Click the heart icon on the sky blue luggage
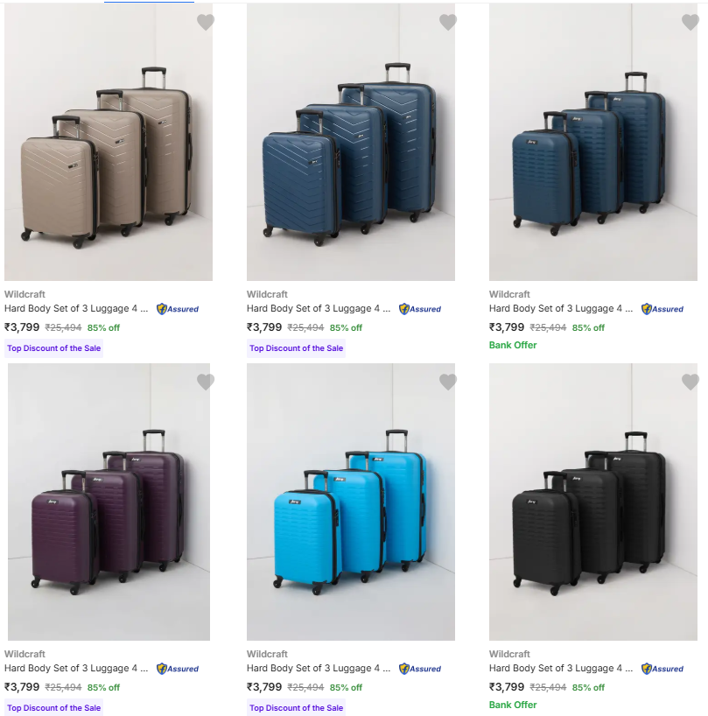Screen dimensions: 708x716 coord(448,382)
